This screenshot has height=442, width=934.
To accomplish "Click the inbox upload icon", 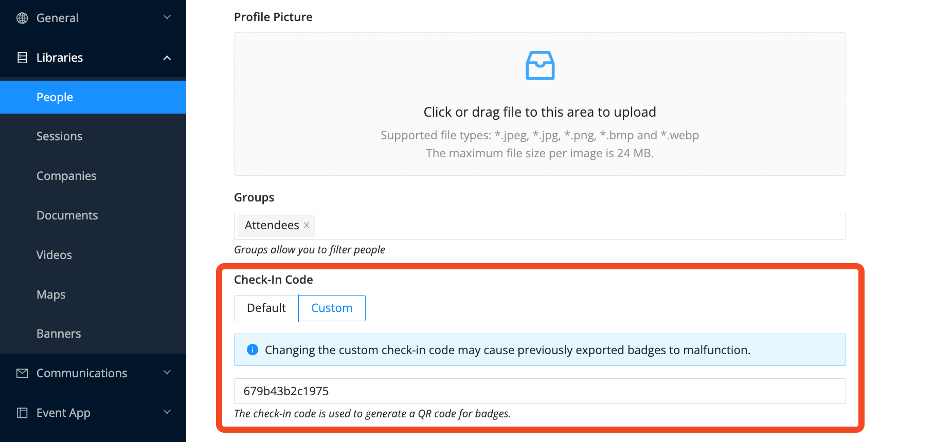I will point(540,65).
